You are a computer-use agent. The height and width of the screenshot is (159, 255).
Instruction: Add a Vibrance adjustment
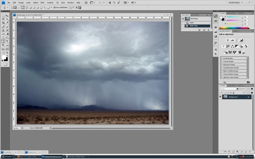(x=224, y=46)
